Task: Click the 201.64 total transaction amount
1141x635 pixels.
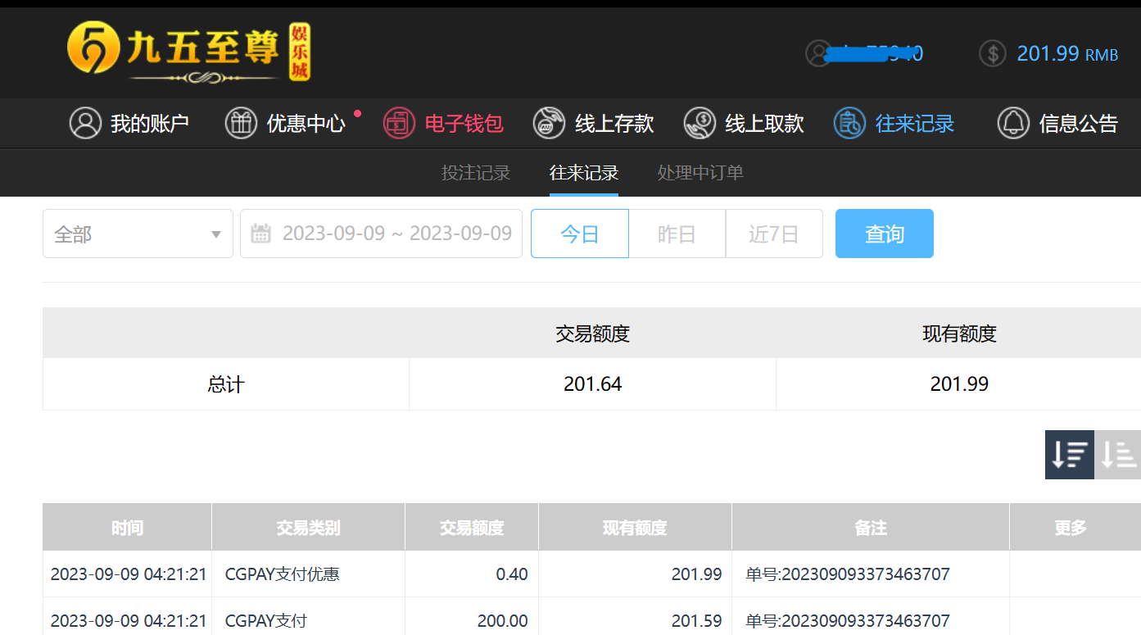Action: (593, 383)
